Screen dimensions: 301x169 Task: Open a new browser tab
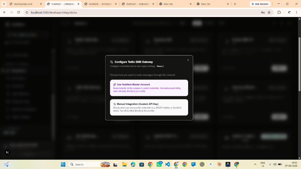[235, 4]
